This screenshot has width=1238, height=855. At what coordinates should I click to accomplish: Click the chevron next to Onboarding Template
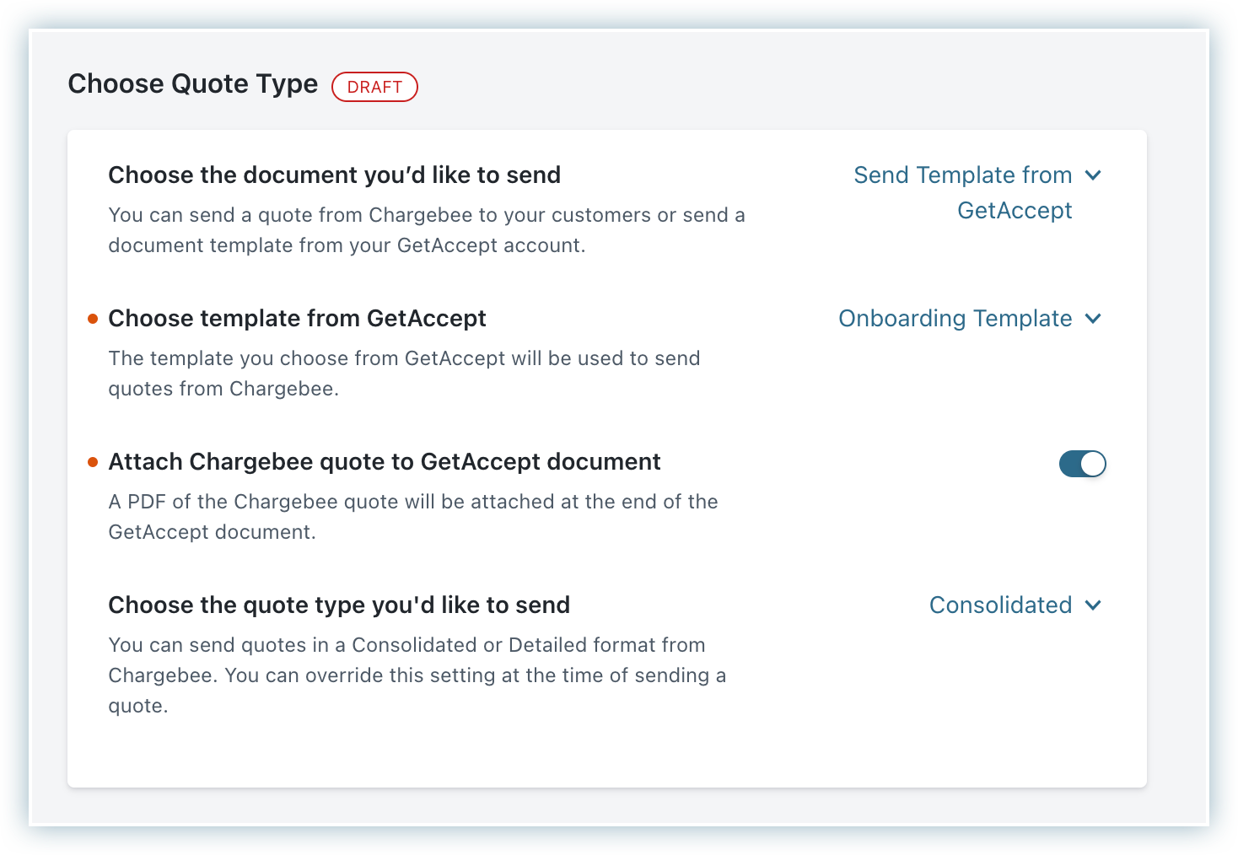point(1093,319)
